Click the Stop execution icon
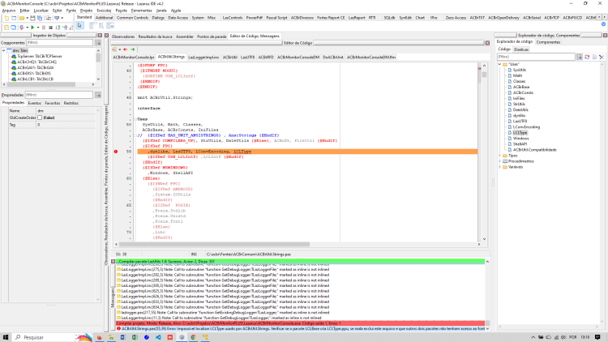 coord(50,28)
